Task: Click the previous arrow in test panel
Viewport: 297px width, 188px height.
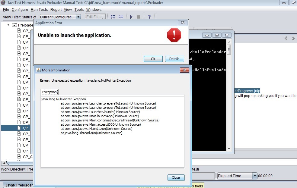Action: pos(286,39)
